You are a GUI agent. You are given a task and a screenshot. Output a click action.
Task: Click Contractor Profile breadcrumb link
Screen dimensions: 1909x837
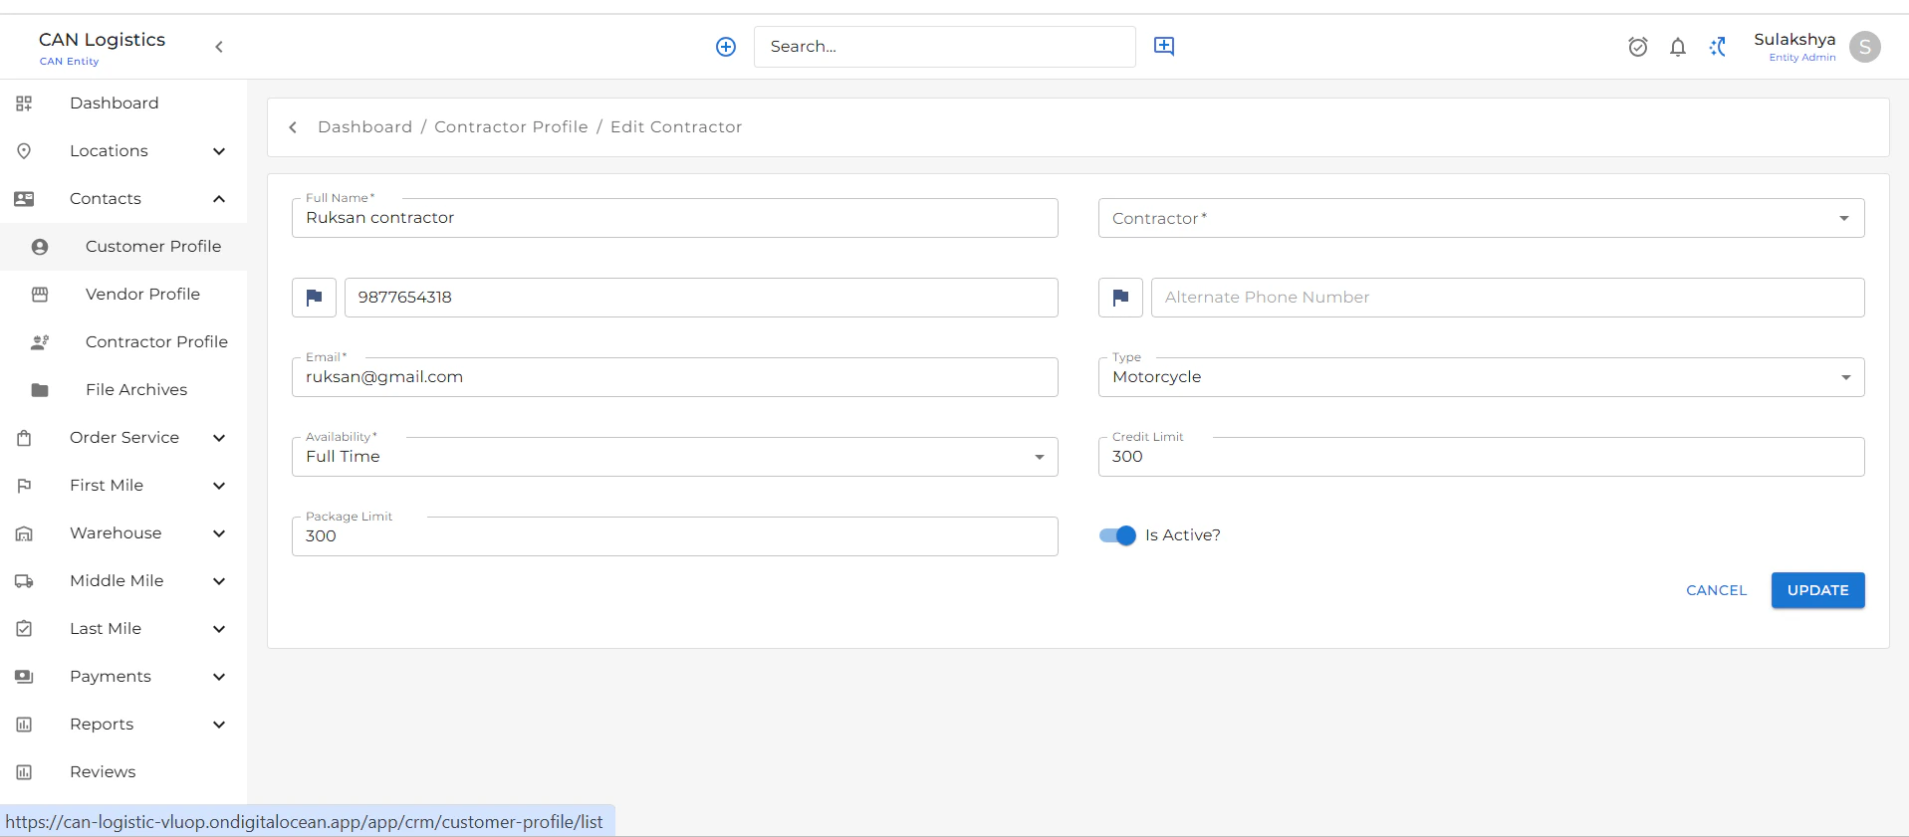pos(511,127)
